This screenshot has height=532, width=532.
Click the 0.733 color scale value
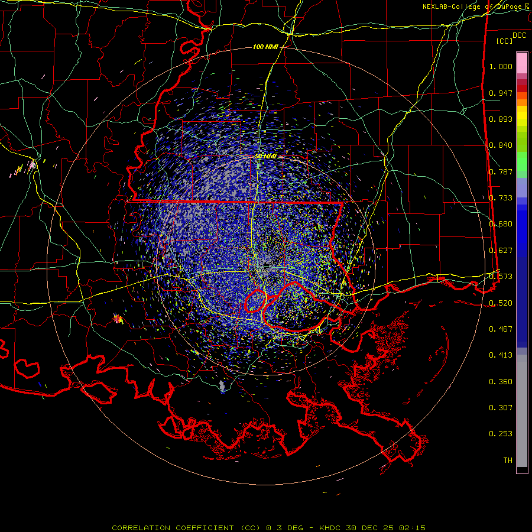click(x=501, y=198)
